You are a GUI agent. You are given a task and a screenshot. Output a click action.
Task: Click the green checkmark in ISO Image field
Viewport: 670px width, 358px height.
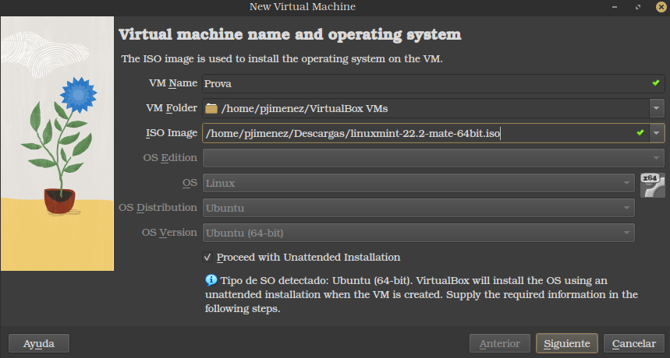[x=640, y=133]
